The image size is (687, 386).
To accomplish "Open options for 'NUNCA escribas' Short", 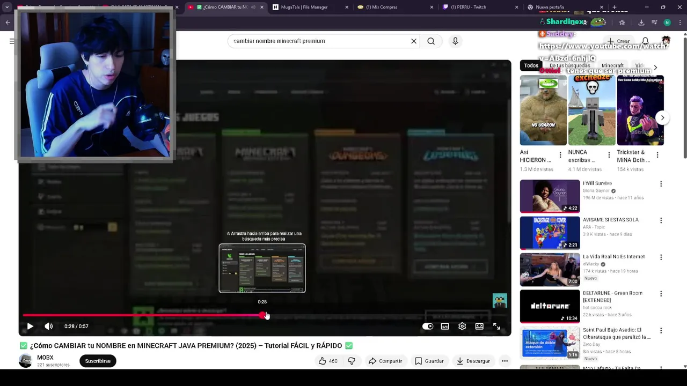I will [x=609, y=155].
